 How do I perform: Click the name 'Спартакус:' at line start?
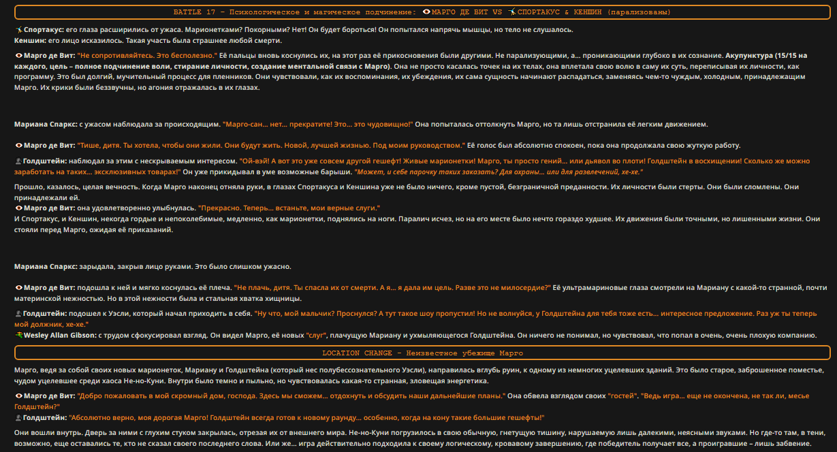pyautogui.click(x=44, y=30)
